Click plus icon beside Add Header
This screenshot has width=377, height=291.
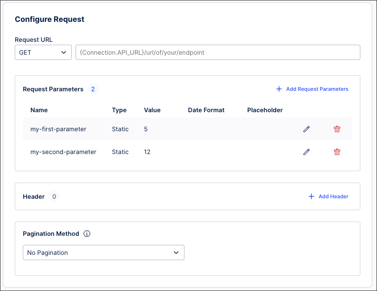pyautogui.click(x=311, y=196)
